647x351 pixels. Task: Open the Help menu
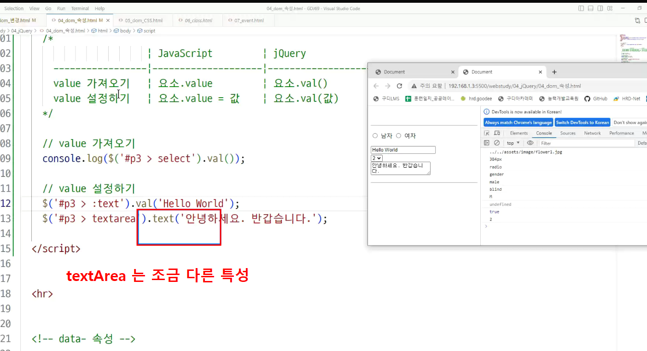click(x=99, y=8)
